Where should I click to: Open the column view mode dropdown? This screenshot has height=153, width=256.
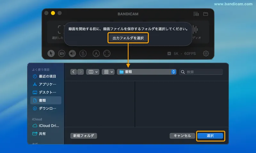[93, 72]
